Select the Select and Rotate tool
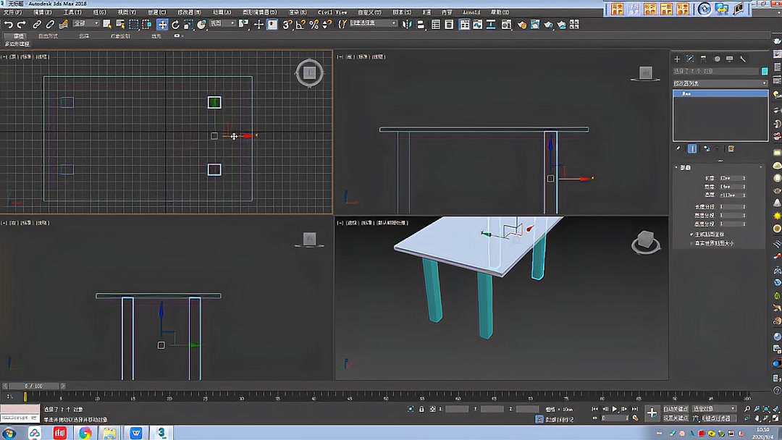The image size is (782, 440). pyautogui.click(x=175, y=24)
